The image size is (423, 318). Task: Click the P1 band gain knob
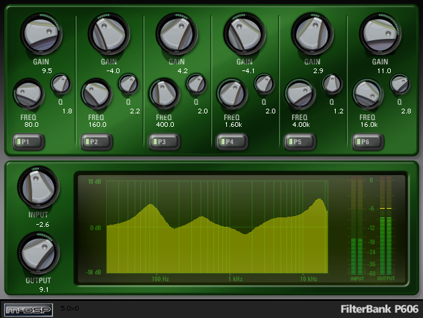point(41,34)
